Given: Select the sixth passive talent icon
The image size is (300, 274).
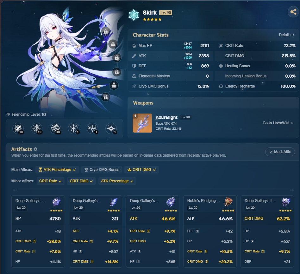Looking at the screenshot, I should pos(111,128).
